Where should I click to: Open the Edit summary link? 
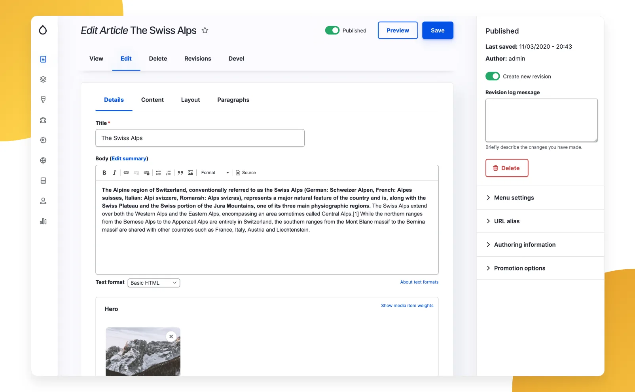pos(129,158)
